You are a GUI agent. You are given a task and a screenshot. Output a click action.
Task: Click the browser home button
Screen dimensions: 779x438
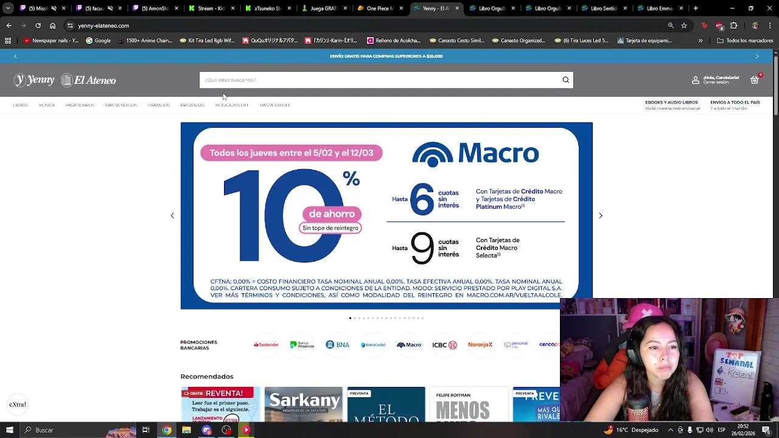coord(52,26)
